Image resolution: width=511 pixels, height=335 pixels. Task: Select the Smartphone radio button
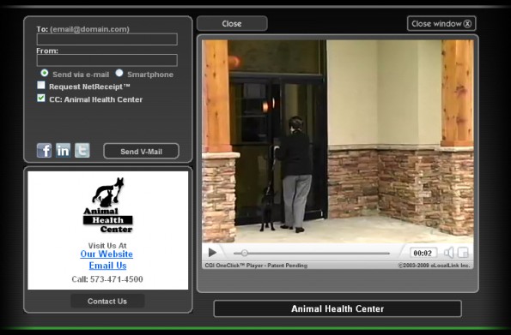pyautogui.click(x=119, y=73)
